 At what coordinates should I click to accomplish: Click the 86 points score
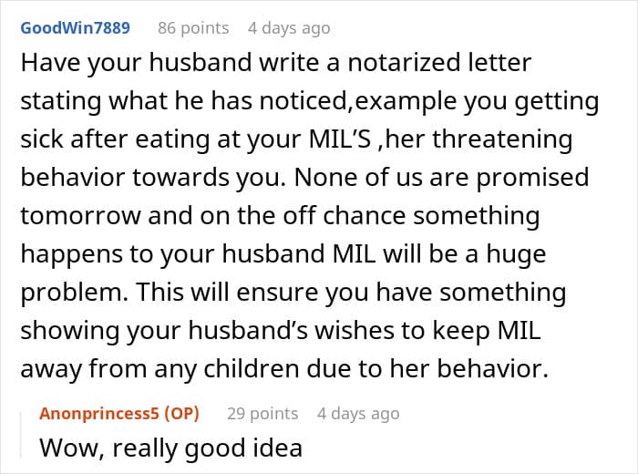193,27
